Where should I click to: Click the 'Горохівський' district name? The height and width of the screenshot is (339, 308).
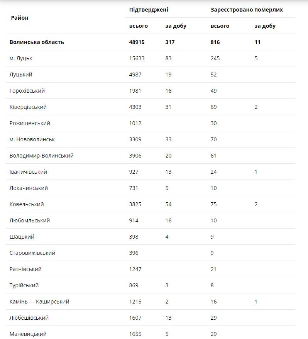[x=27, y=91]
